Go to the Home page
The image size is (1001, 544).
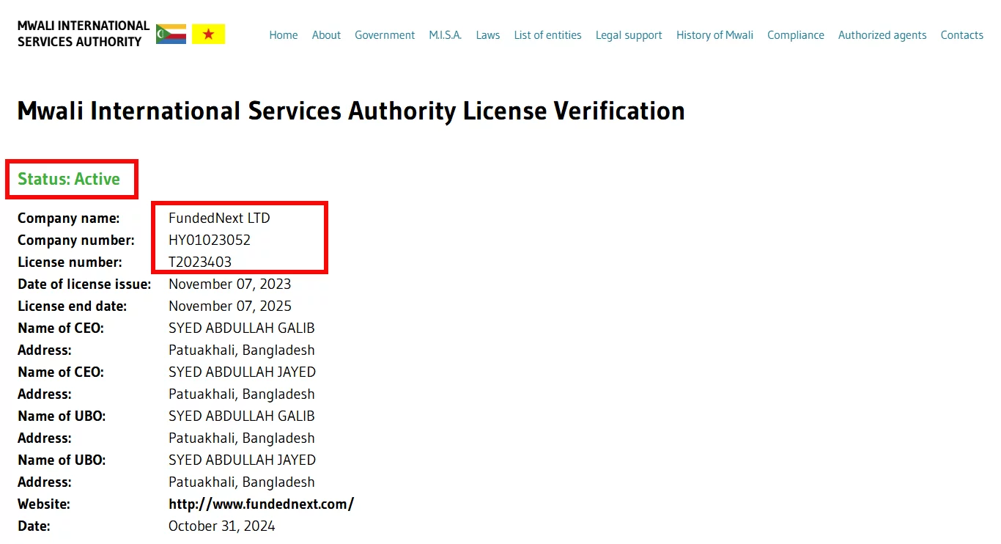284,34
